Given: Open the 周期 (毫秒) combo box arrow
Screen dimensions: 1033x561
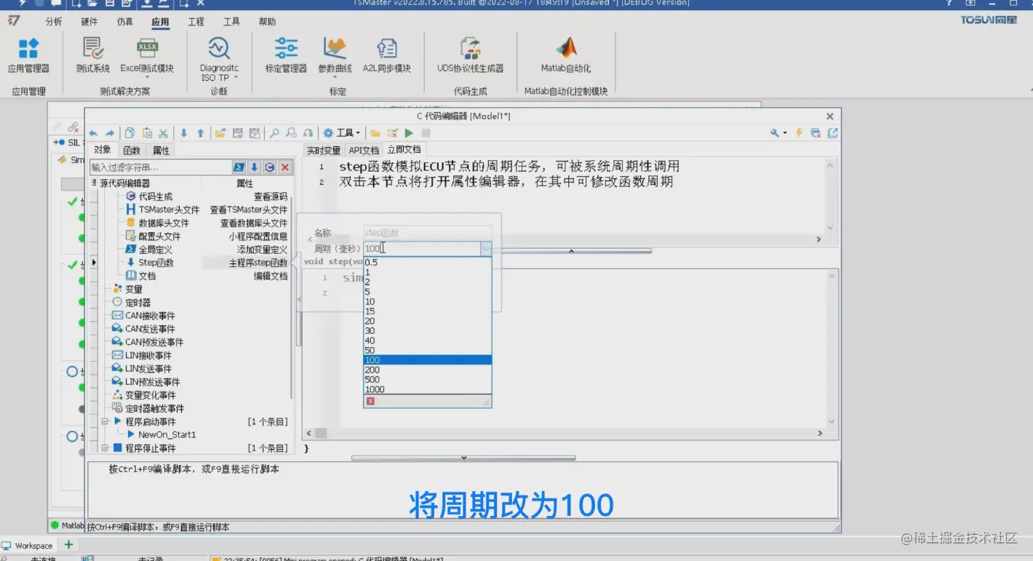Looking at the screenshot, I should (485, 249).
